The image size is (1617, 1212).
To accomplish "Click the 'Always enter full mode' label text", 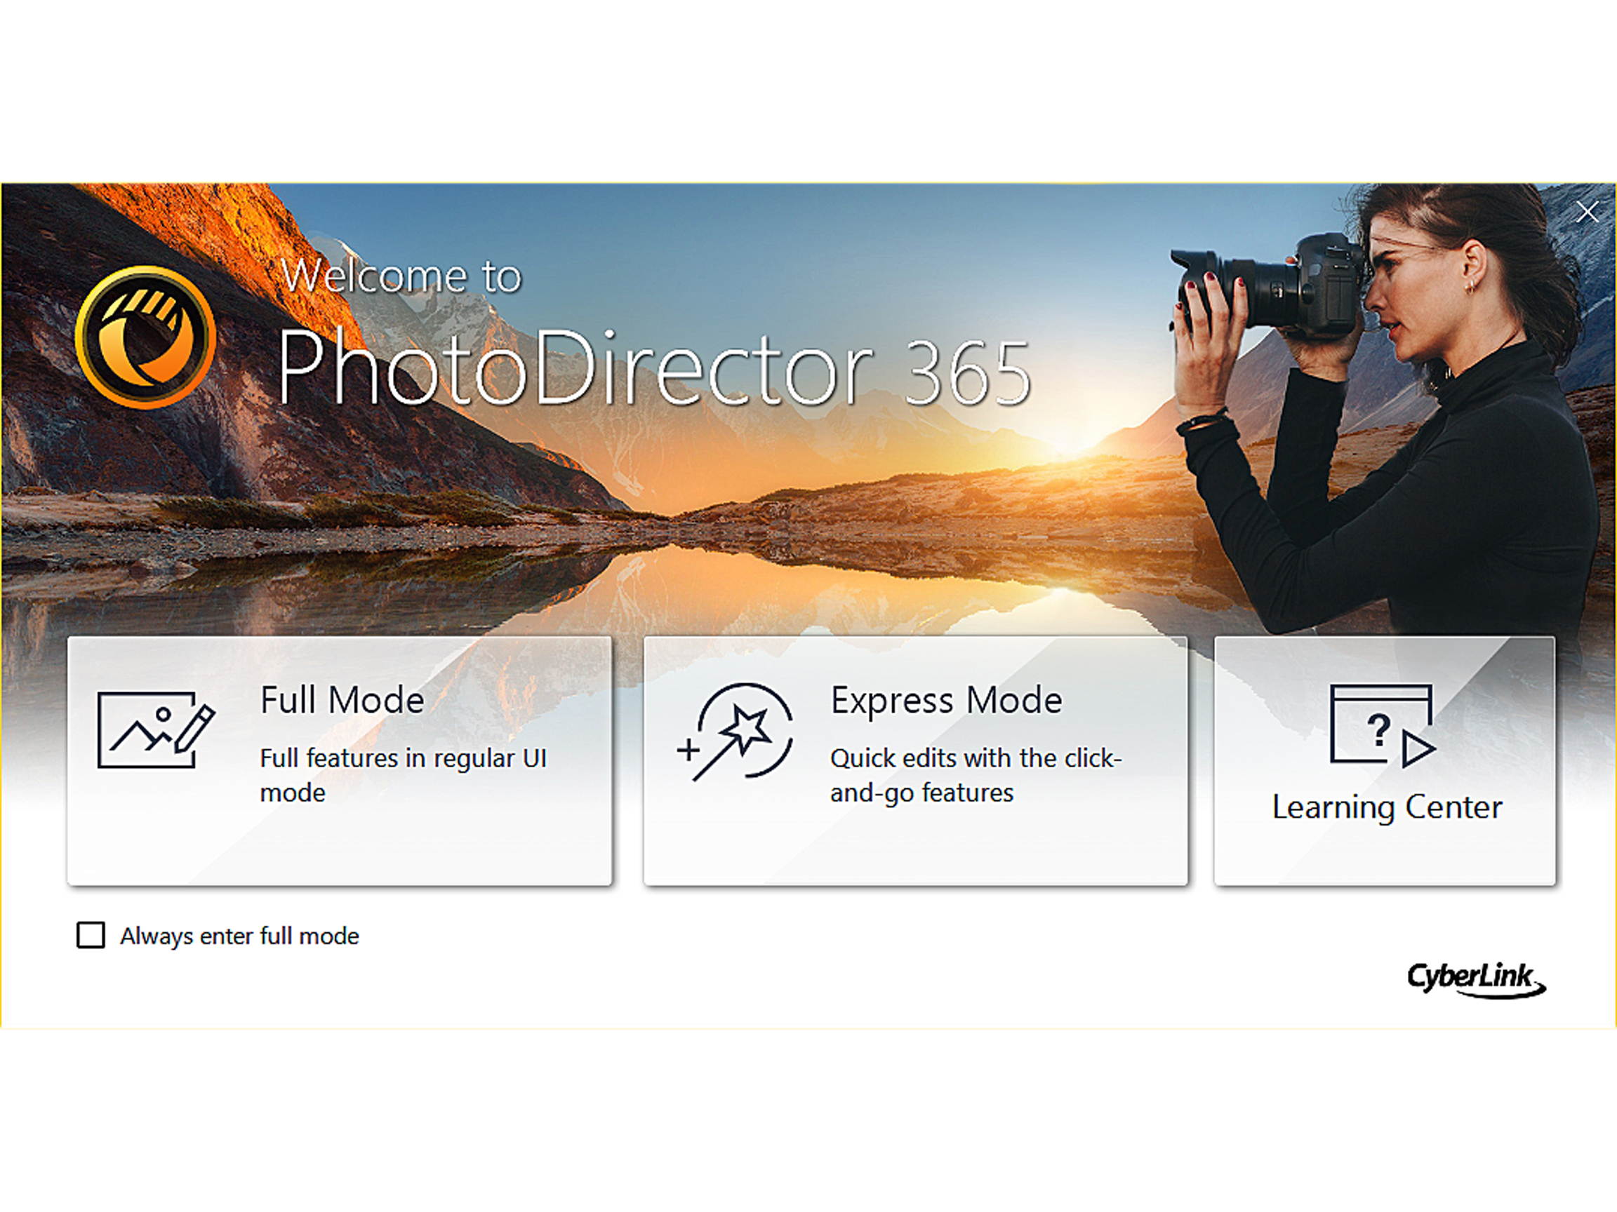I will pos(239,936).
